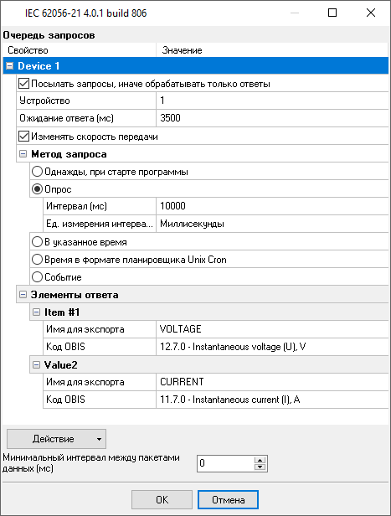391x516 pixels.
Task: Collapse the 'Метод запроса' section
Action: click(23, 153)
